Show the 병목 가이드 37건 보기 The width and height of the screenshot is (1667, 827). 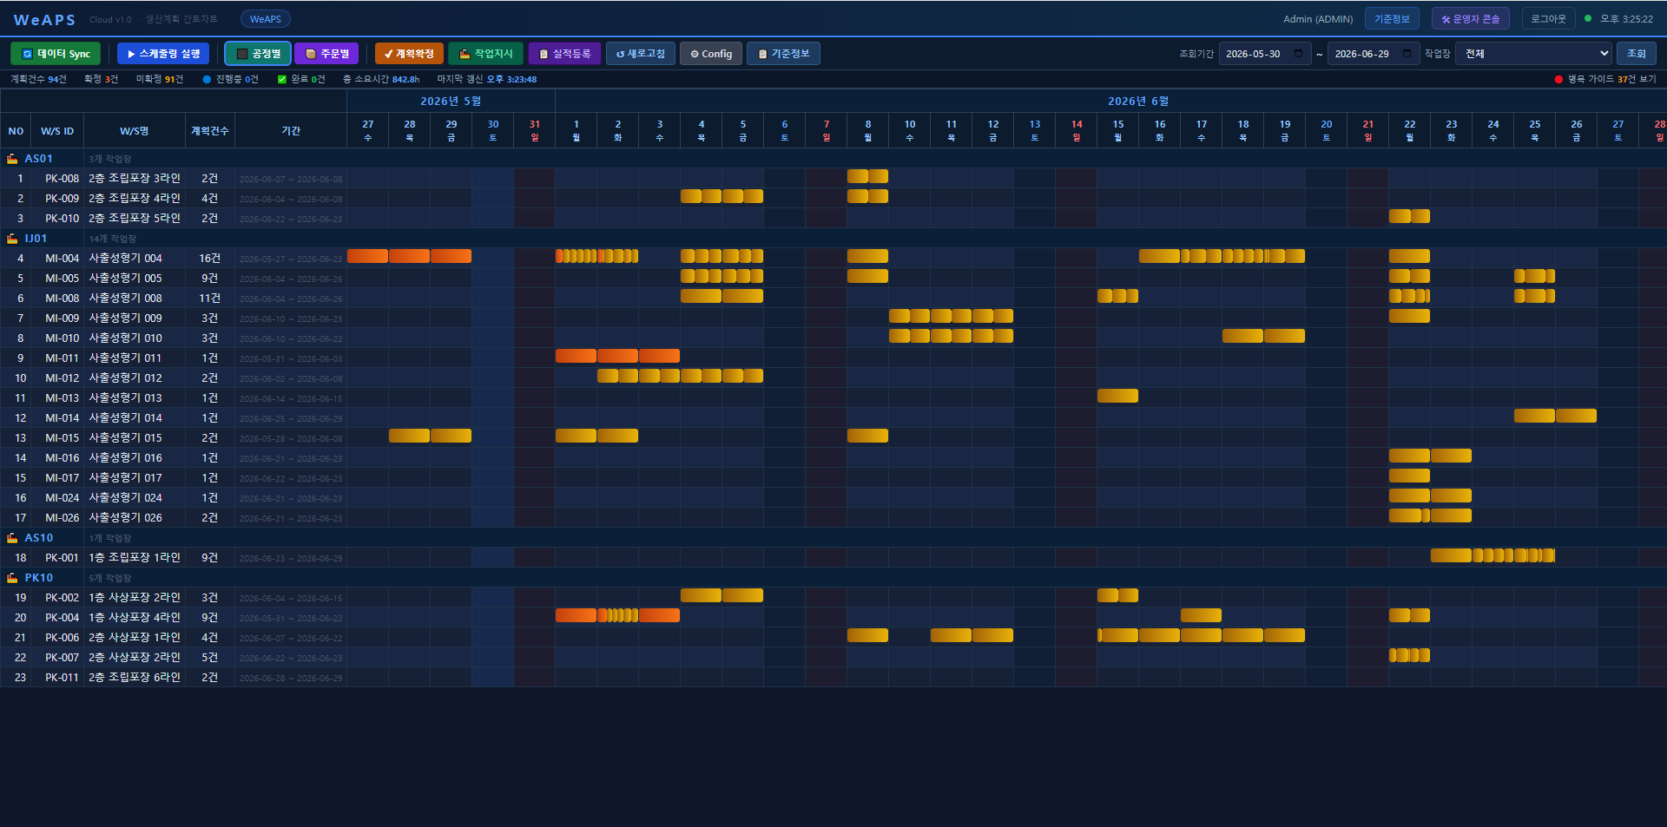pyautogui.click(x=1605, y=79)
